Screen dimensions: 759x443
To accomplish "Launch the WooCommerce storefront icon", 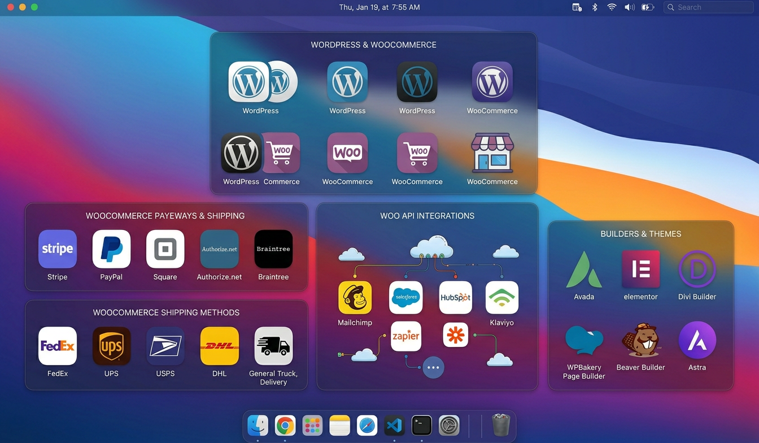I will tap(492, 153).
